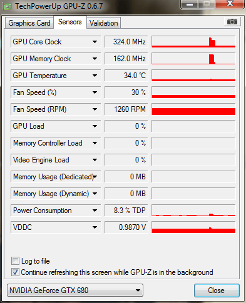
Task: Open the VDDC sensor dropdown
Action: click(x=95, y=227)
